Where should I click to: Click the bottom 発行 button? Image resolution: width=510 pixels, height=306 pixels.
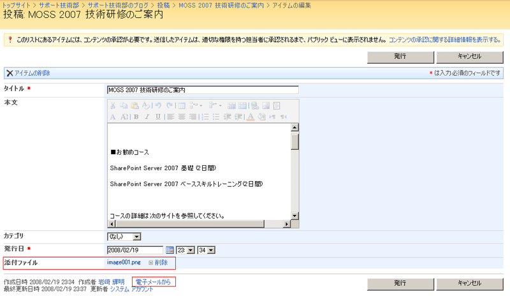click(400, 284)
